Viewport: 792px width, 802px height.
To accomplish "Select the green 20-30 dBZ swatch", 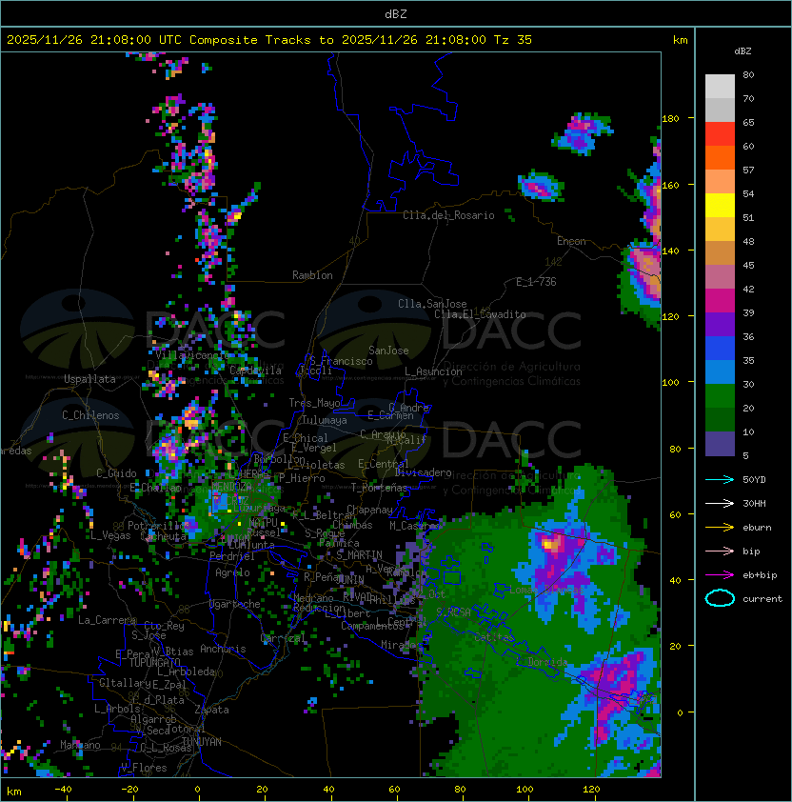I will click(x=720, y=396).
